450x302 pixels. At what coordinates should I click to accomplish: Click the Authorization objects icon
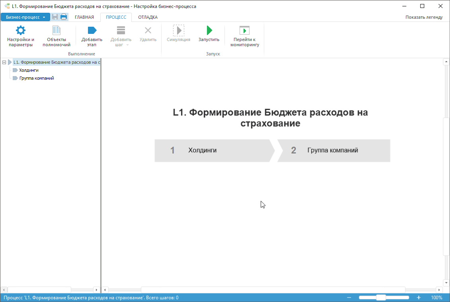[x=56, y=31]
